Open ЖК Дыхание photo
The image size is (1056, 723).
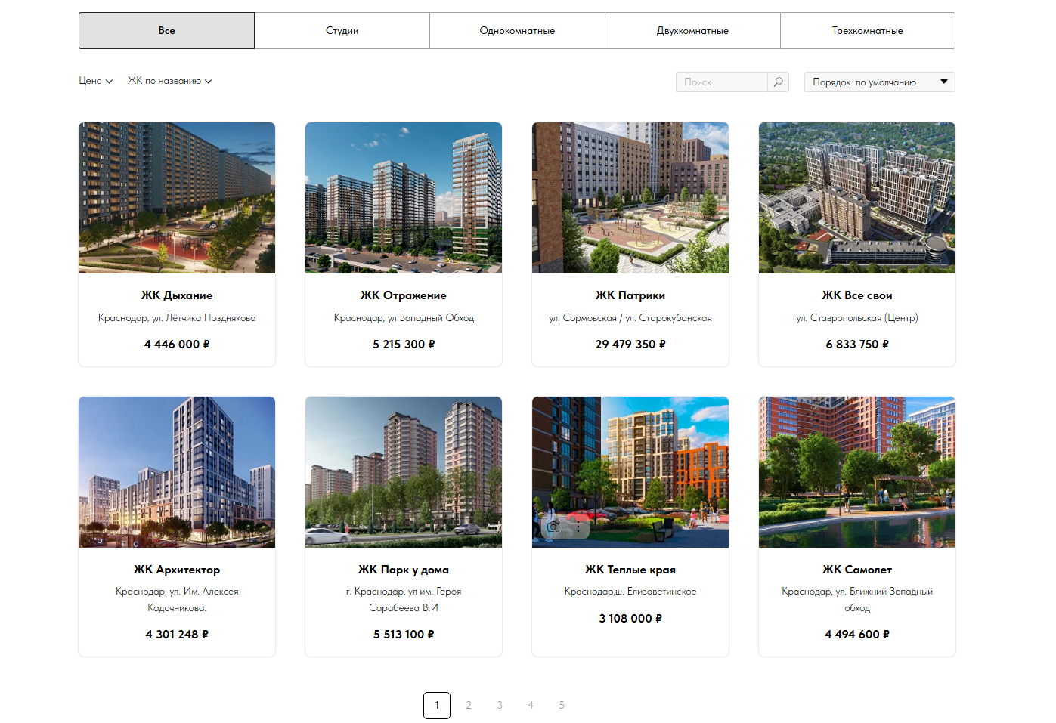pos(177,198)
